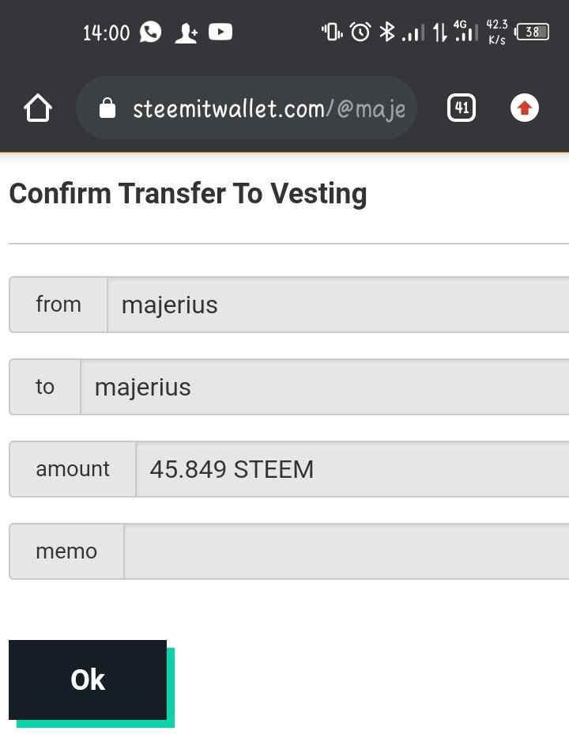Click the amount field 45.849 STEEM
569x746 pixels.
tap(352, 469)
